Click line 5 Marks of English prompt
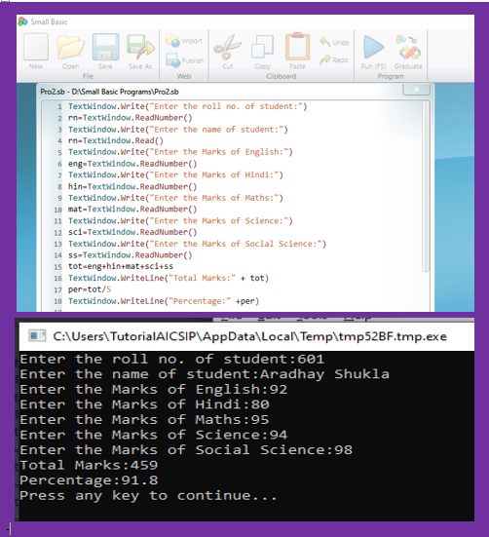489x537 pixels. [180, 152]
